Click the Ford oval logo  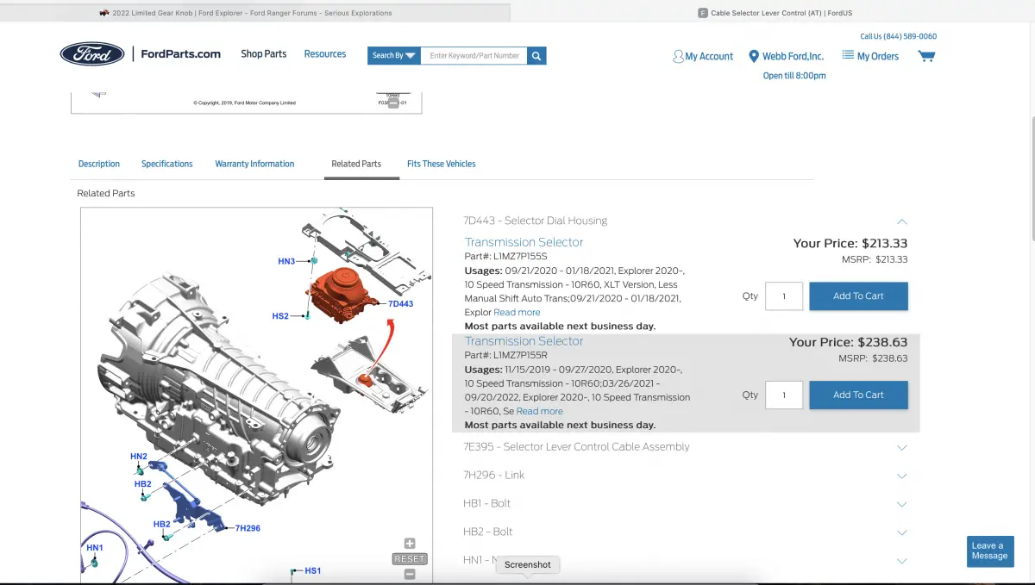92,53
